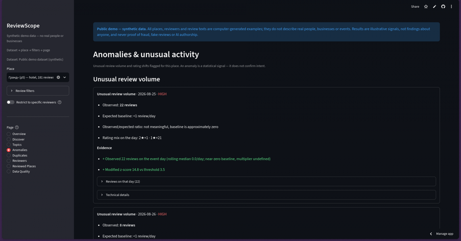Screen dimensions: 461x241
Task: Select the Duplicates page radio button
Action: click(x=9, y=155)
